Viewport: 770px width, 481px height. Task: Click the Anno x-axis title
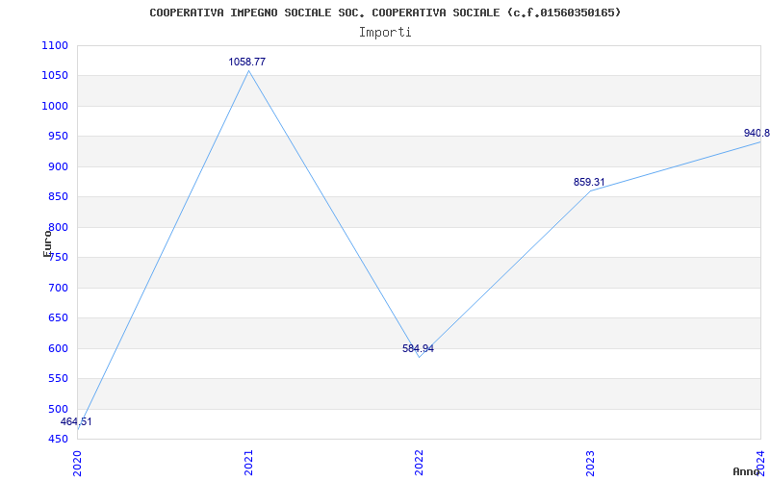[x=746, y=471]
